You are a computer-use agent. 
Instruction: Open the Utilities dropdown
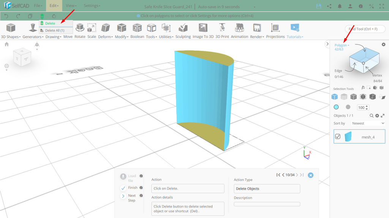click(166, 31)
